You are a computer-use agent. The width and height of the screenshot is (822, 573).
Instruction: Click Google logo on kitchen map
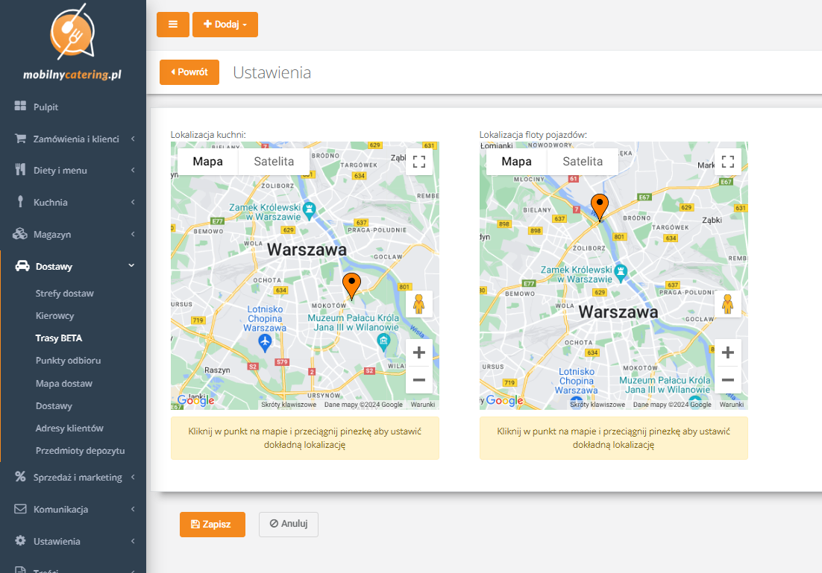click(195, 401)
